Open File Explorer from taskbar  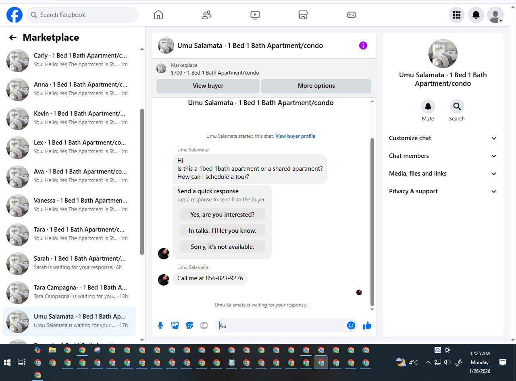(52, 350)
